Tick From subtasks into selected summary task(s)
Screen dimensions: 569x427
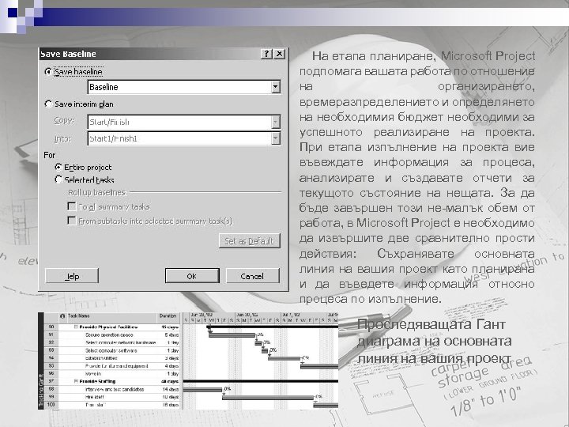point(72,221)
